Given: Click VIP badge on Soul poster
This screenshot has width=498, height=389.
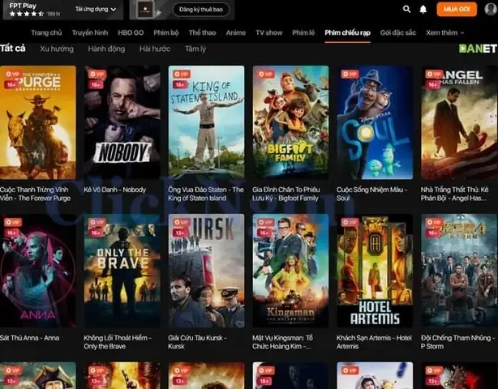Looking at the screenshot, I should (x=350, y=75).
